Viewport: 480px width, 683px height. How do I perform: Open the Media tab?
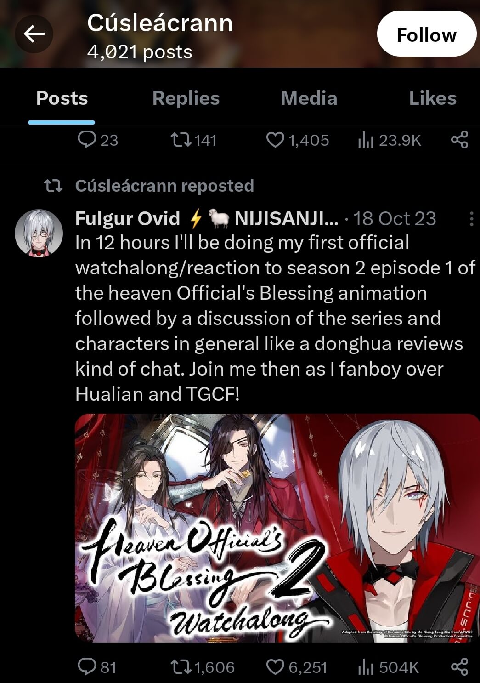click(x=309, y=98)
